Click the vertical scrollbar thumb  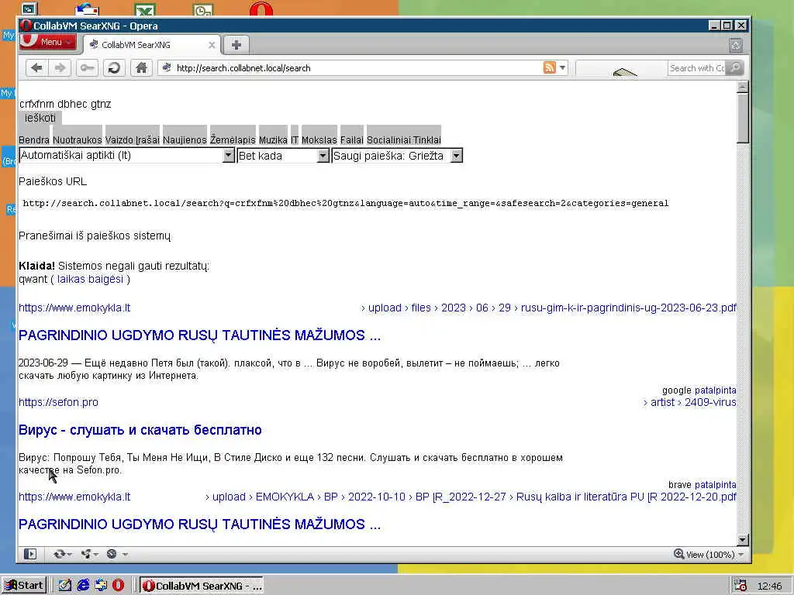click(x=742, y=118)
